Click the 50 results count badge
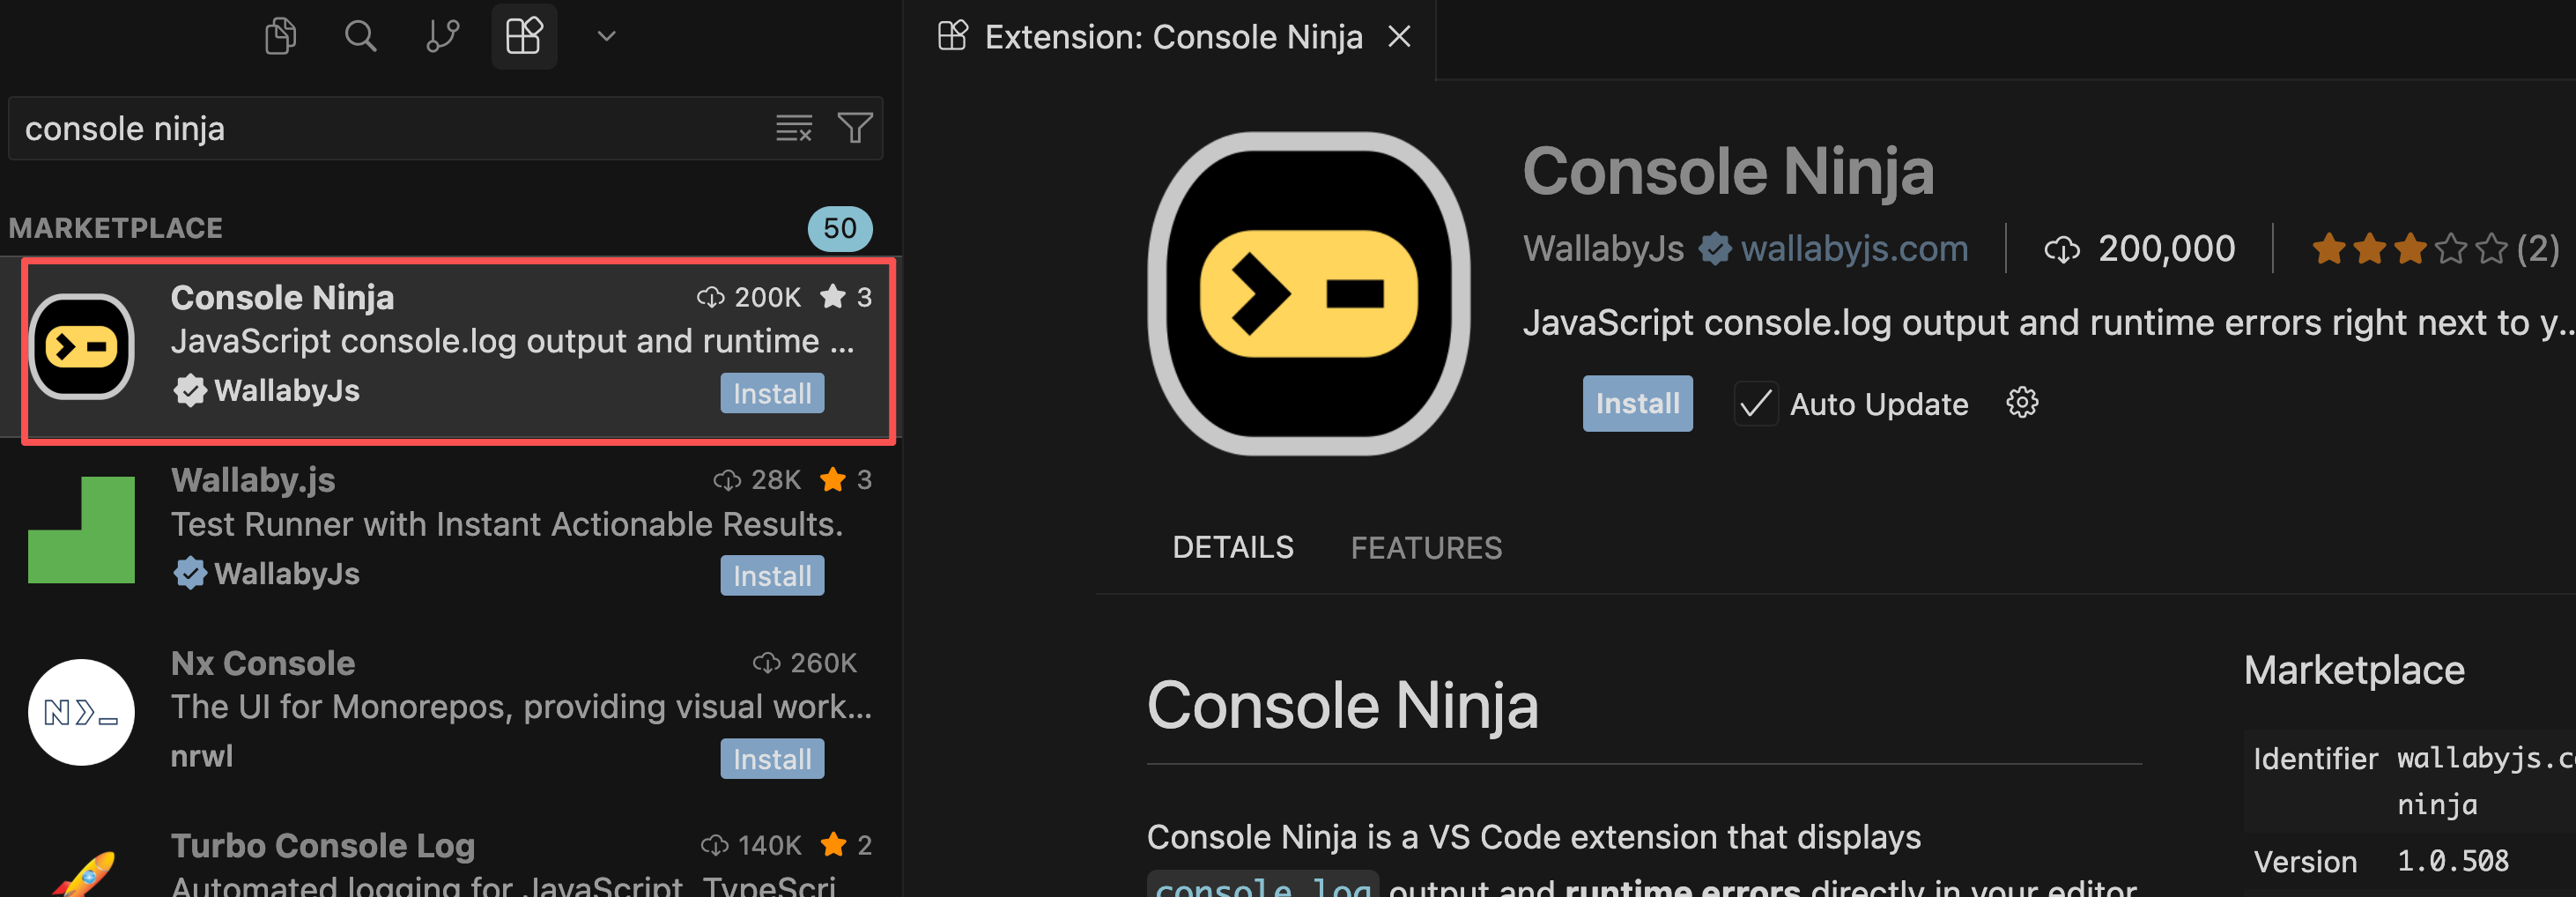Screen dimensions: 2576x897 pyautogui.click(x=840, y=228)
